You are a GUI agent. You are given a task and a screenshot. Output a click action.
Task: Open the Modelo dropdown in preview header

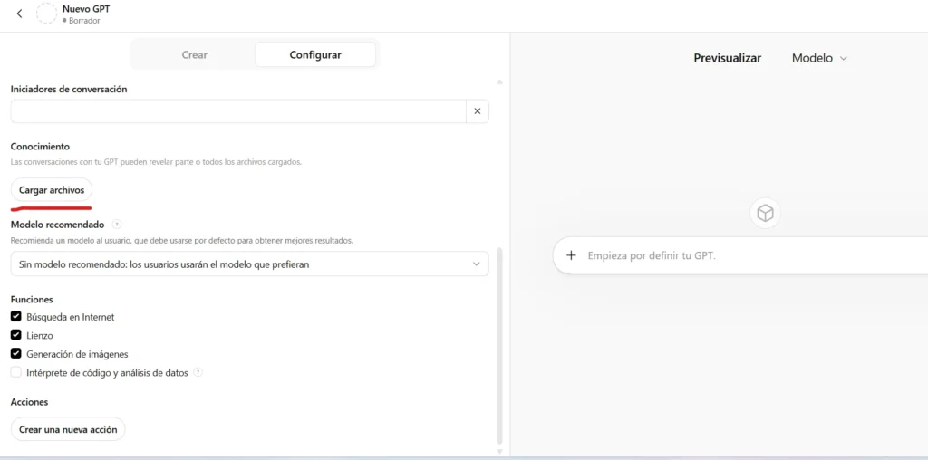click(819, 58)
